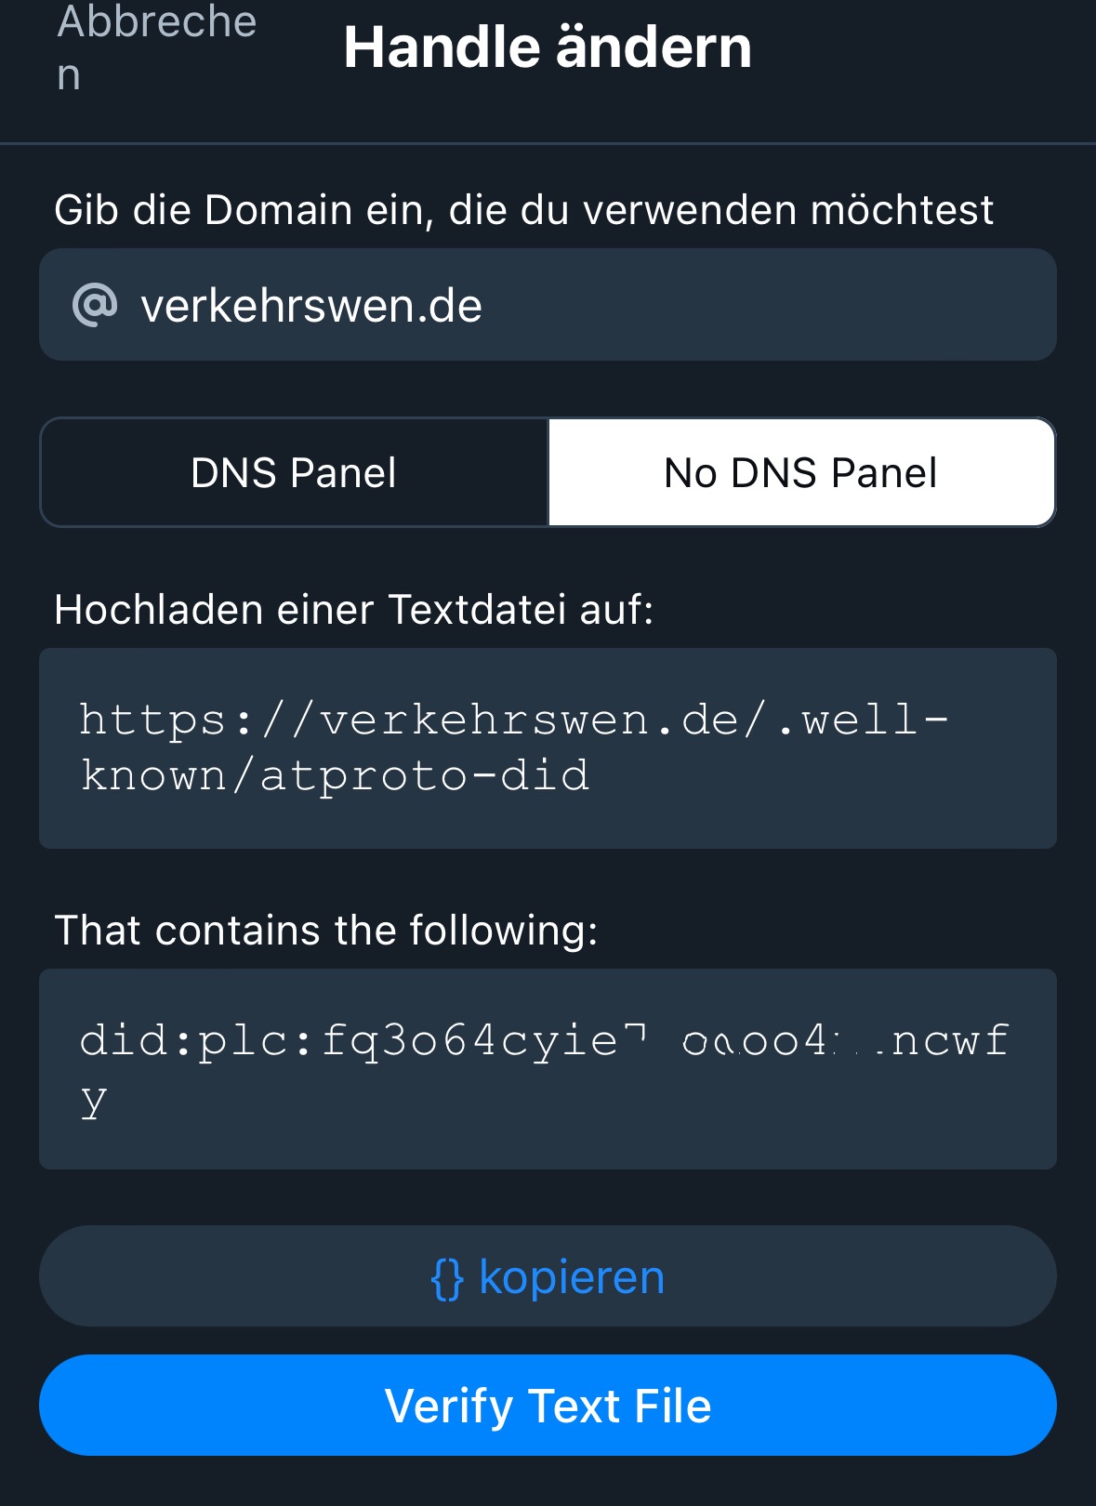1096x1506 pixels.
Task: Click inside the did:plc:fq3o64cyie code block
Action: 548,1067
